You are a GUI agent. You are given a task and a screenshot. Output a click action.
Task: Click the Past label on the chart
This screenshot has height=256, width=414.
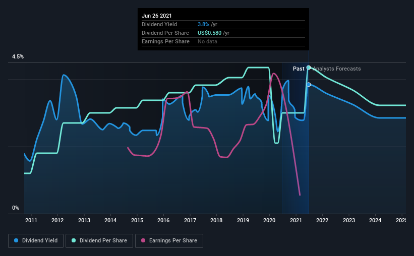[299, 69]
